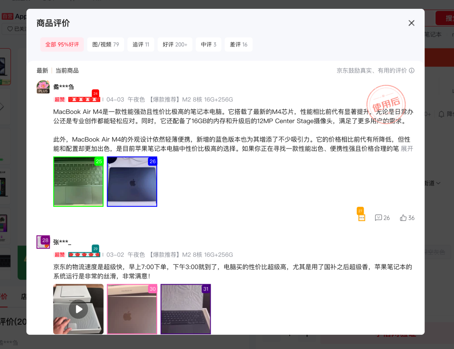Screen dimensions: 454x349
Task: Click the red search button in background page
Action: point(445,18)
